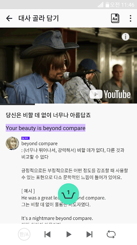This screenshot has height=245, width=137.
Task: Tap the example "It's a nightmare beyond compare."
Action: click(57, 218)
